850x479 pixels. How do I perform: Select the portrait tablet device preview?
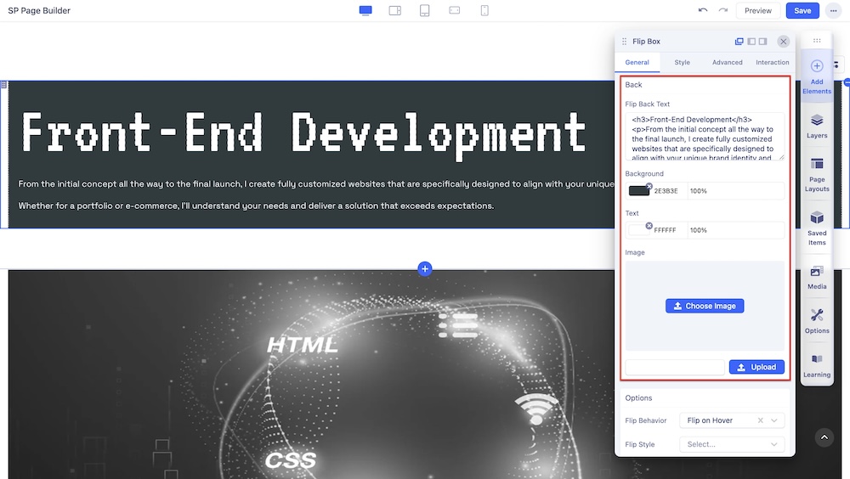(424, 10)
